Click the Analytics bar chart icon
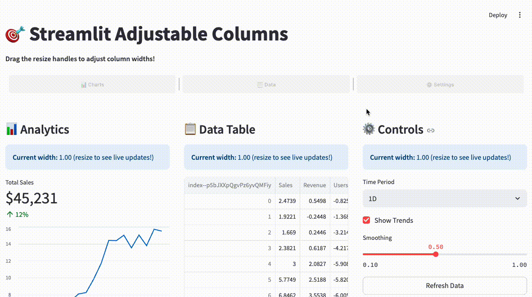 click(x=11, y=129)
